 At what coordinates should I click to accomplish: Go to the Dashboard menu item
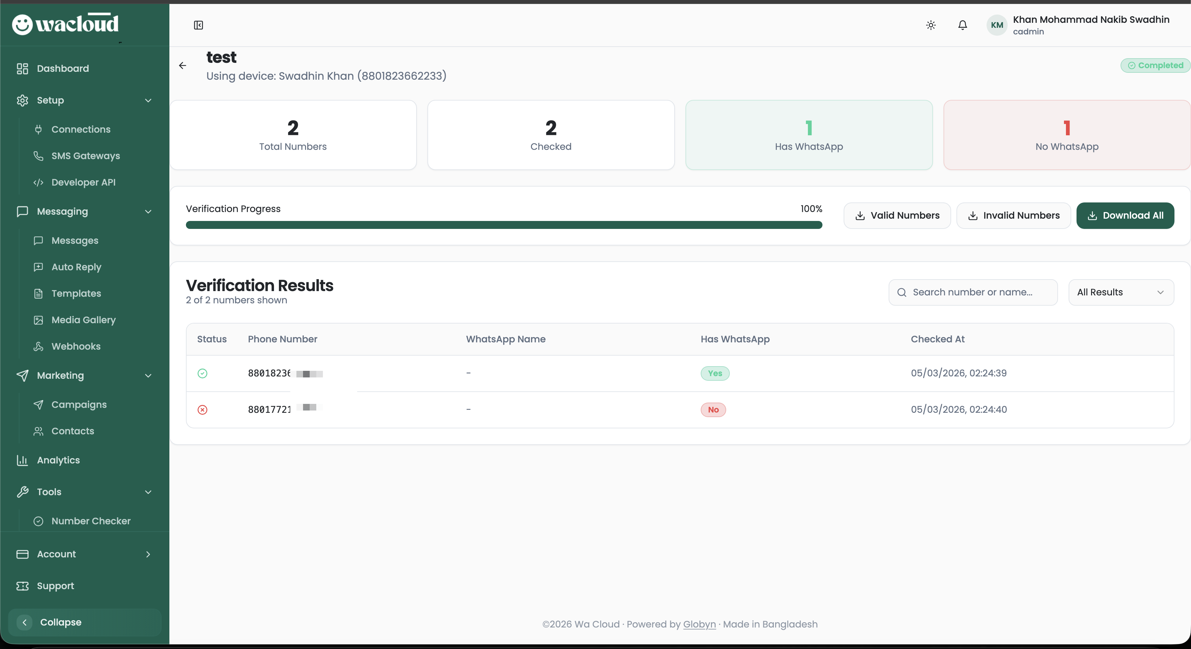63,68
